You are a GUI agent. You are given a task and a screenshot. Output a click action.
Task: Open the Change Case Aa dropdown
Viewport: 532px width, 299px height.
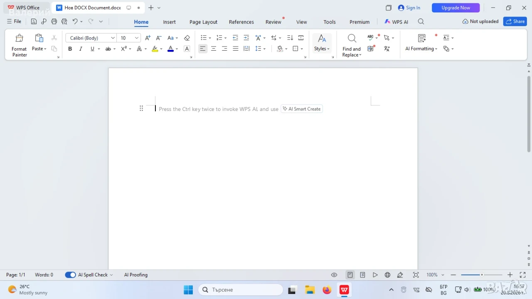172,38
